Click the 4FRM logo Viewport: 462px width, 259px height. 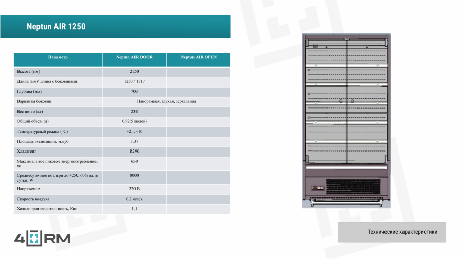click(x=42, y=238)
